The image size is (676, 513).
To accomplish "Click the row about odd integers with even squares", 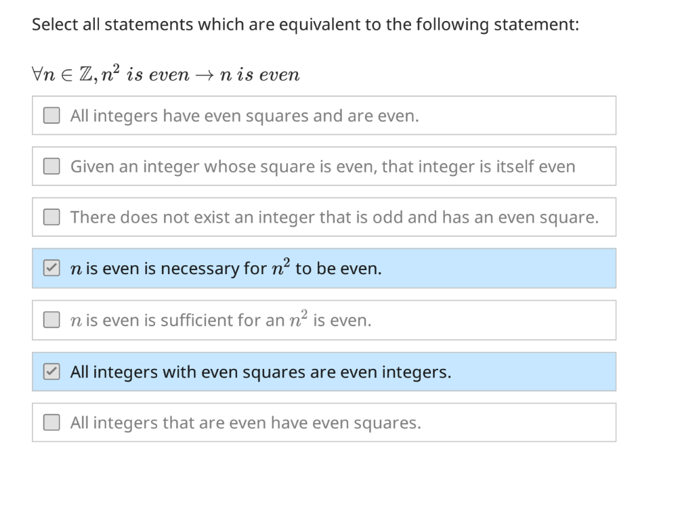I will [324, 217].
